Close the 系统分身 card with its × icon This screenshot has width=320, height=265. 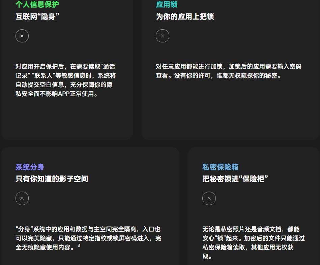click(22, 198)
